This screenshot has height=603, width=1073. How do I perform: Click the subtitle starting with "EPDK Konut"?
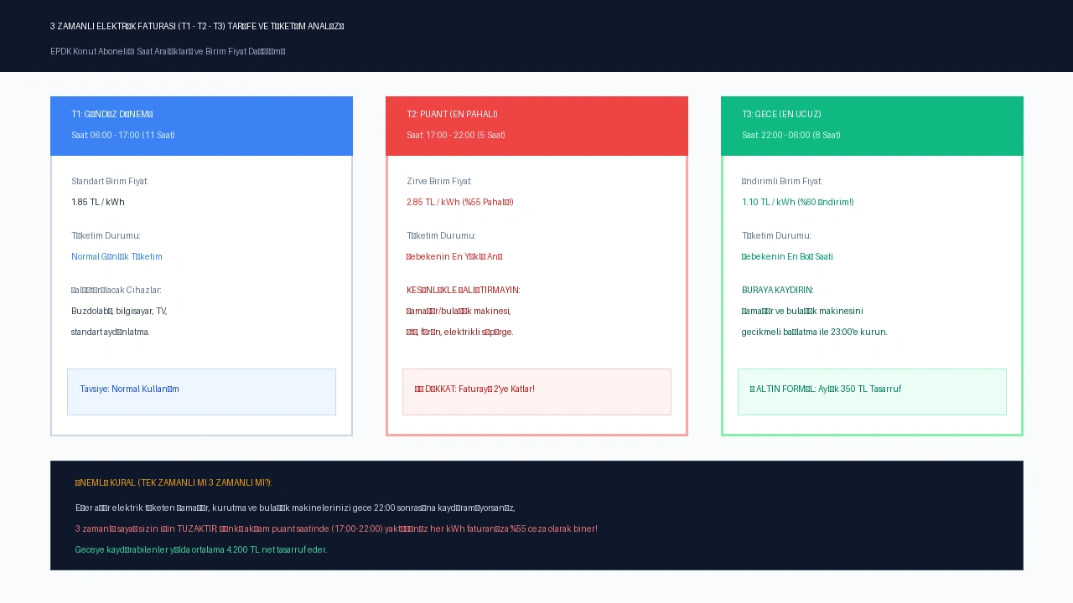point(168,51)
